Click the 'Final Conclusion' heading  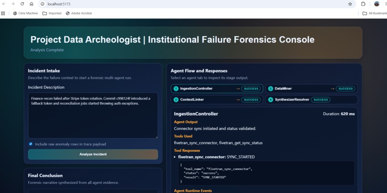pyautogui.click(x=45, y=176)
